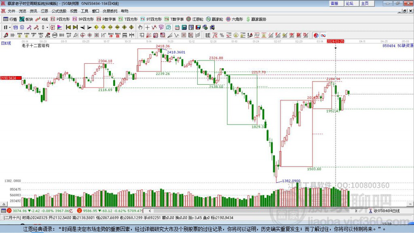Click the 老子十二宫结构 label

[x=36, y=46]
